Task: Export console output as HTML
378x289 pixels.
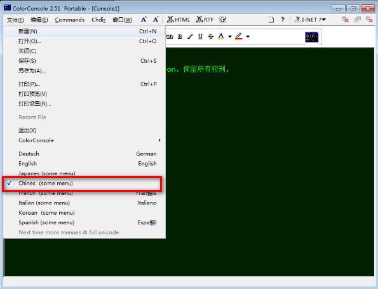Action: pyautogui.click(x=179, y=20)
